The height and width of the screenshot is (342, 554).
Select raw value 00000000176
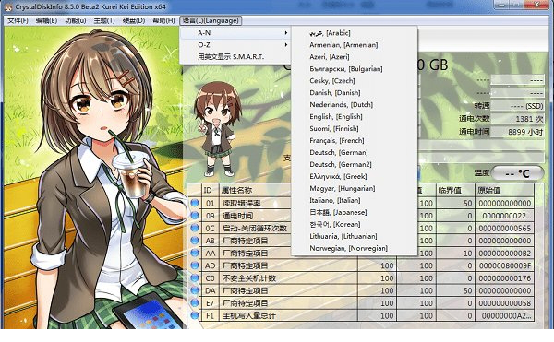505,278
